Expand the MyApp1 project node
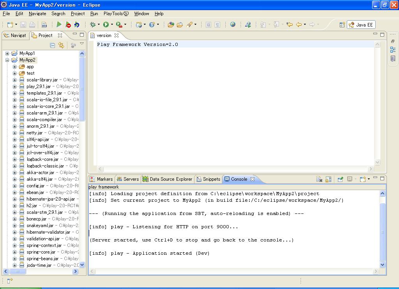Screen dimensions: 399x289 [x=7, y=53]
